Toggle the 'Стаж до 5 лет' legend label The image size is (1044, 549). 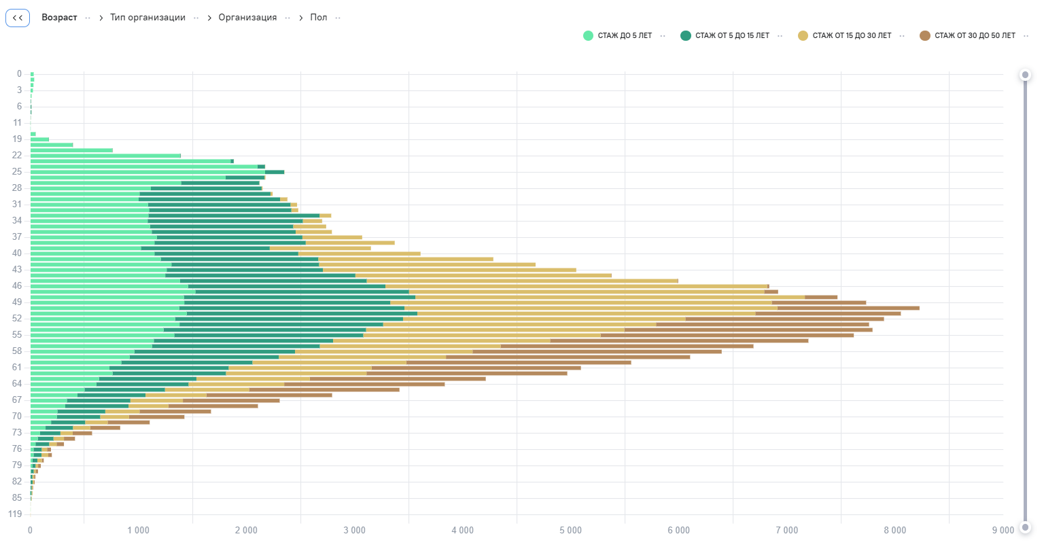[625, 36]
